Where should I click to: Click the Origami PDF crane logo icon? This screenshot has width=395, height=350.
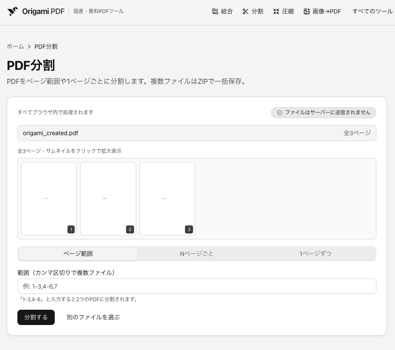13,11
